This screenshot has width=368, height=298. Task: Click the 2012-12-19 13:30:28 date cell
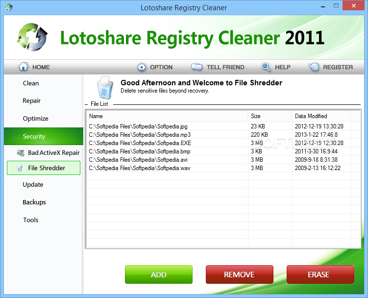click(319, 126)
